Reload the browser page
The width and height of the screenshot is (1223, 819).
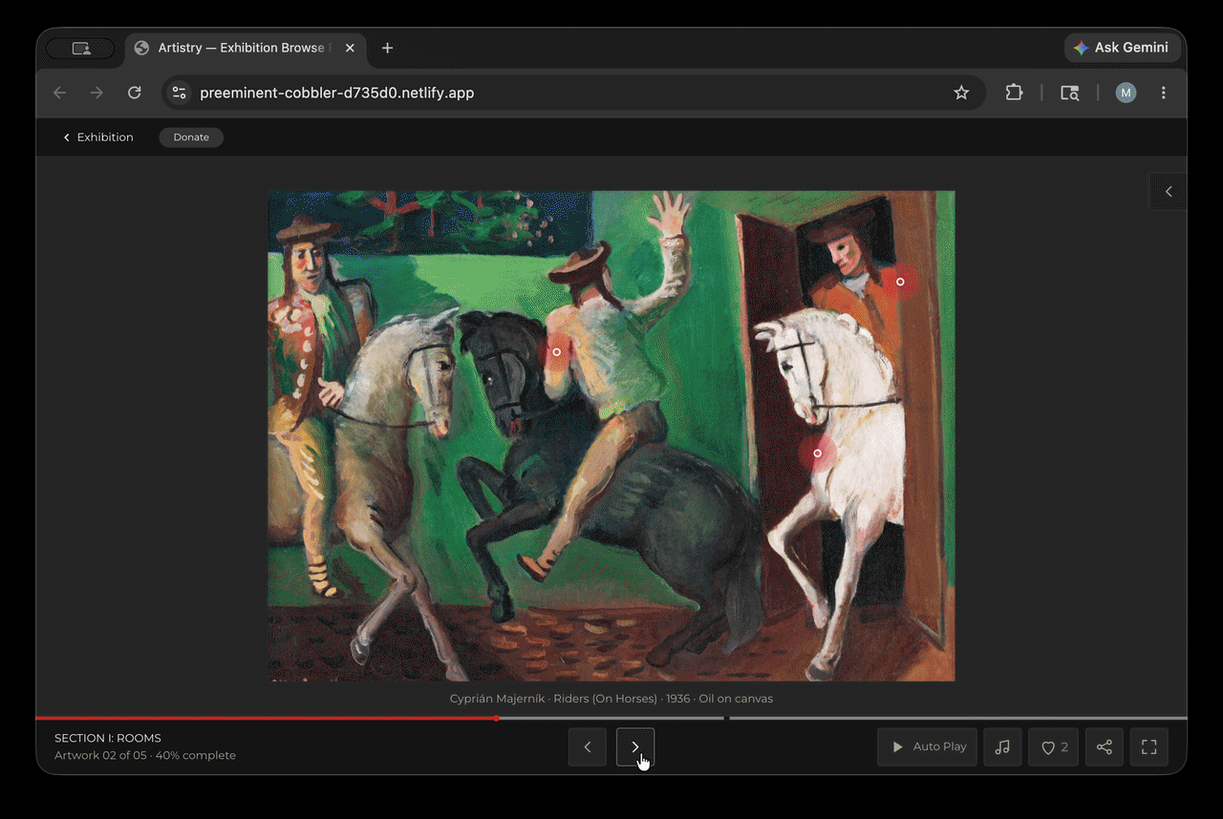pyautogui.click(x=135, y=93)
